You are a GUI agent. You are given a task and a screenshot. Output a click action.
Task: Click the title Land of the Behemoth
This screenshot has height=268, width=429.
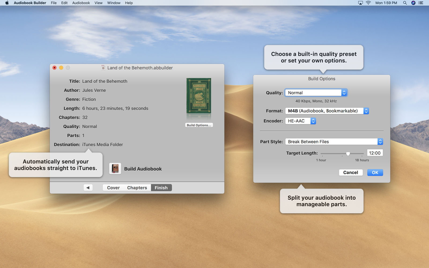coord(105,81)
